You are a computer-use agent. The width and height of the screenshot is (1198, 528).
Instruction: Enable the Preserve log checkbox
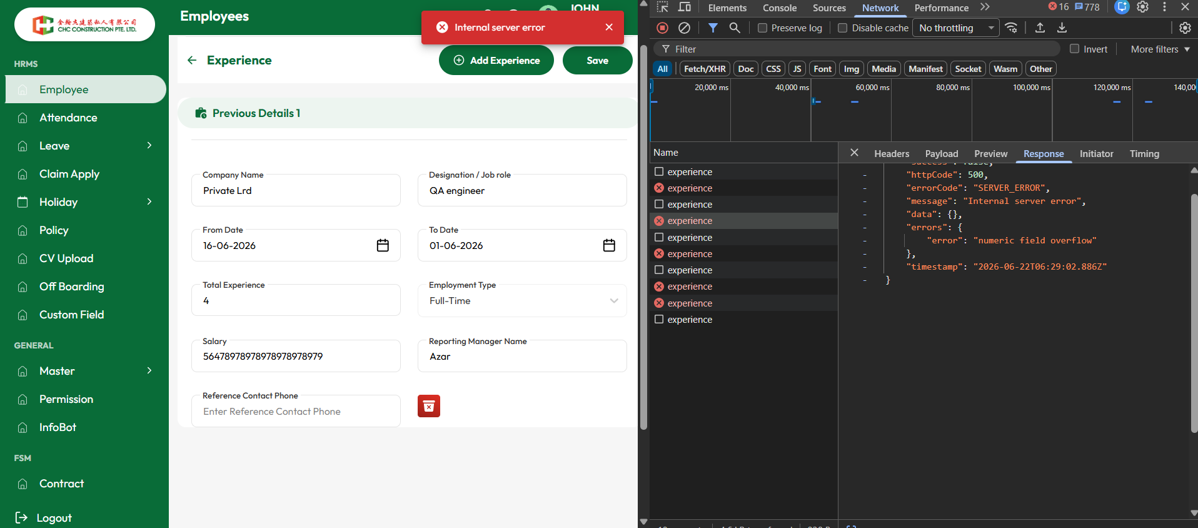click(762, 28)
